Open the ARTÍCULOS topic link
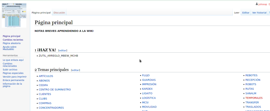The width and height of the screenshot is (270, 111). pyautogui.click(x=46, y=76)
